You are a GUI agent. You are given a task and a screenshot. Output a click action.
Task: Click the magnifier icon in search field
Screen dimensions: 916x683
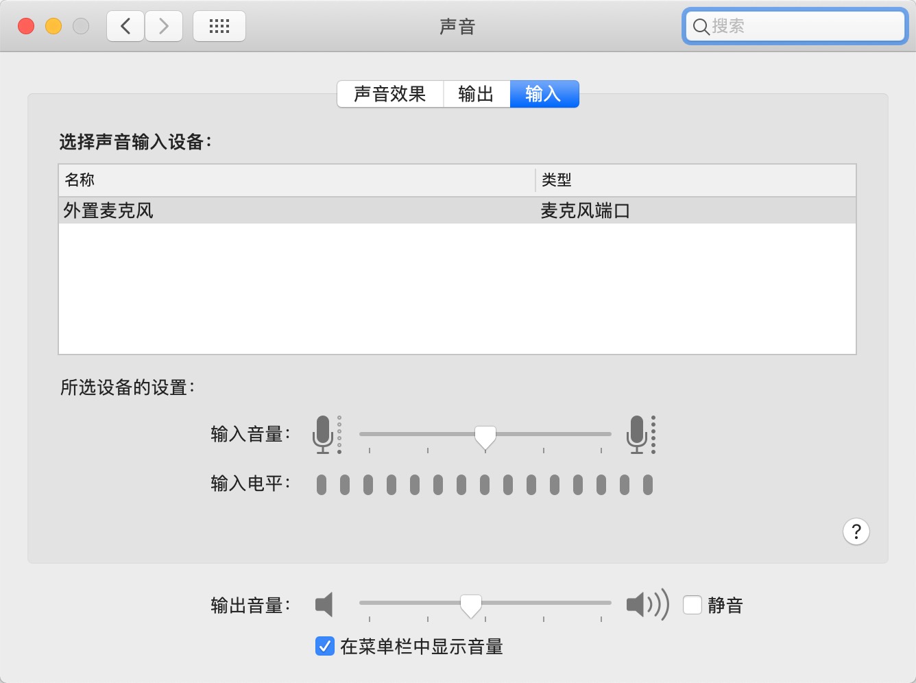(x=701, y=27)
